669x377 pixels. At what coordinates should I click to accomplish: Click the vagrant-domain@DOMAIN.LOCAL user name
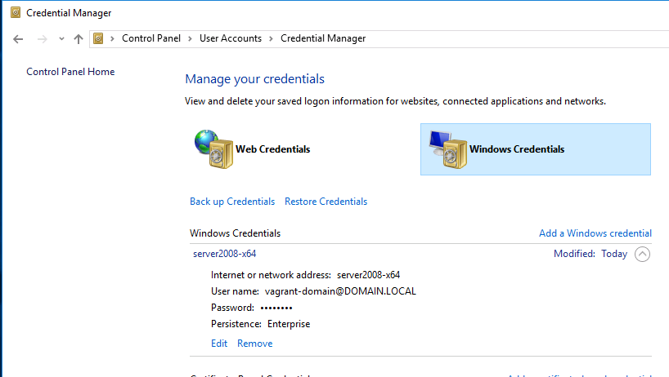[x=340, y=291]
